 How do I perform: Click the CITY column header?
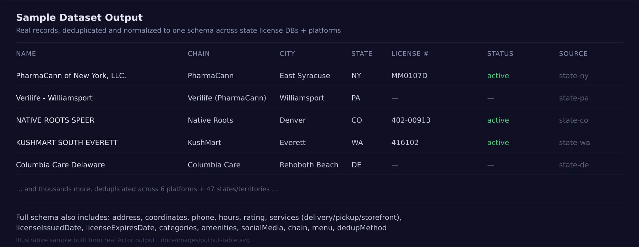click(287, 54)
